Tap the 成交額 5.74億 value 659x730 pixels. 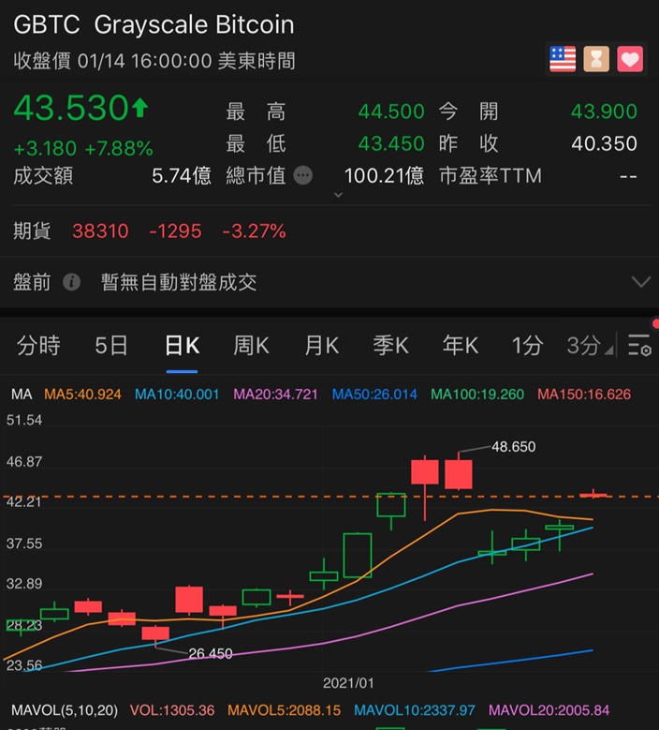point(182,176)
